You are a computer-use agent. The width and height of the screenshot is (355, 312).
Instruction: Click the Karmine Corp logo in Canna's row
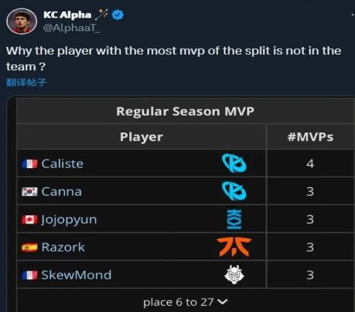pos(234,191)
